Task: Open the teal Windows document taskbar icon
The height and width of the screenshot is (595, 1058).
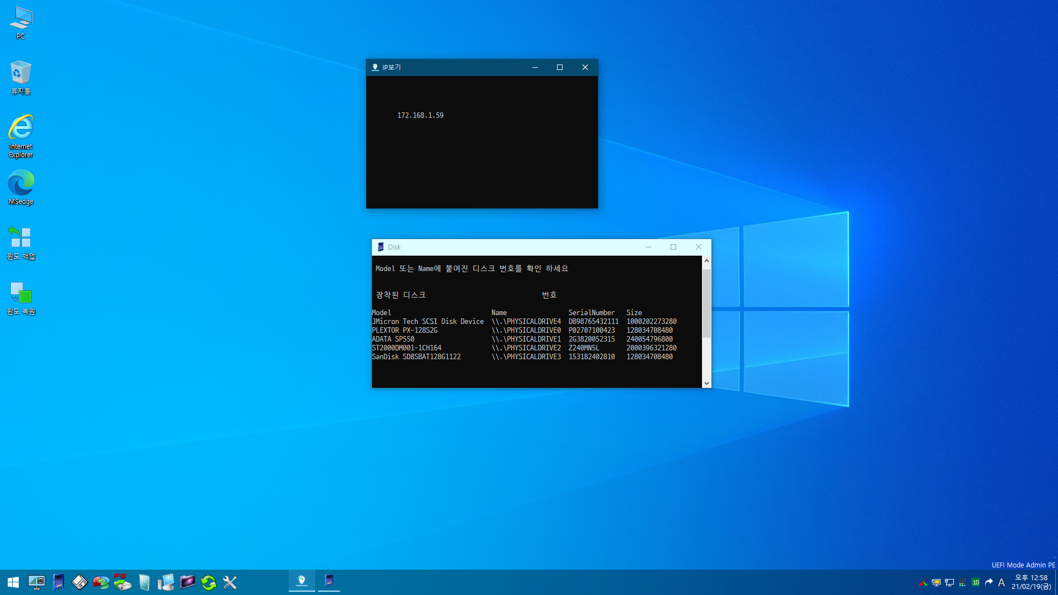Action: click(x=144, y=582)
